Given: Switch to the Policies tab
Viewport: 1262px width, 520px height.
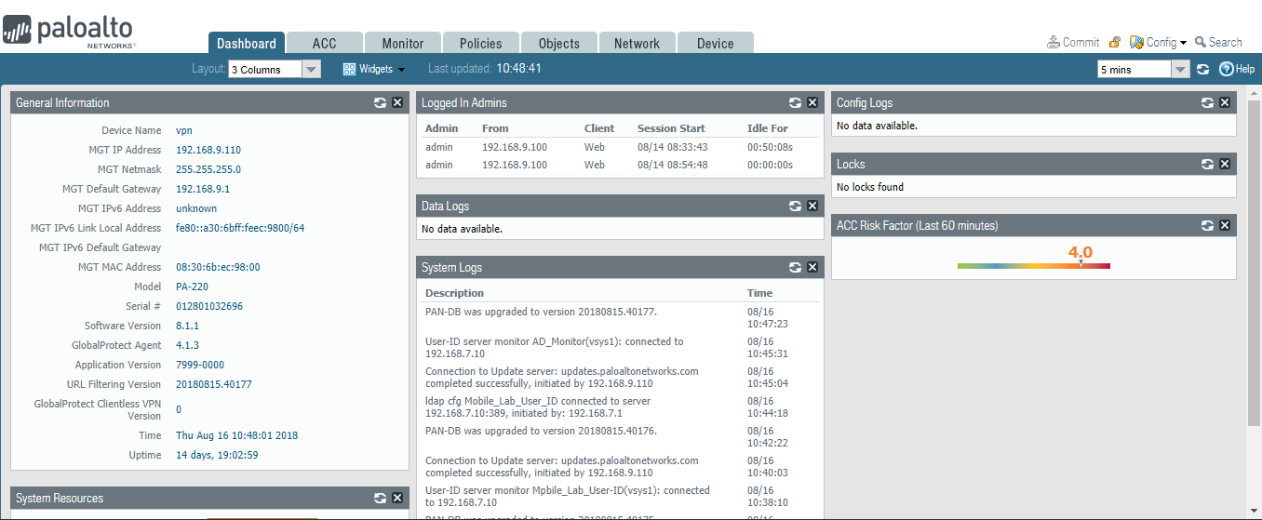Looking at the screenshot, I should click(x=480, y=43).
